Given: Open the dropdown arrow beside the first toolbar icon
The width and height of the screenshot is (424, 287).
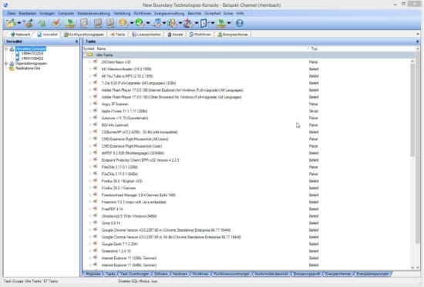Looking at the screenshot, I should [19, 23].
